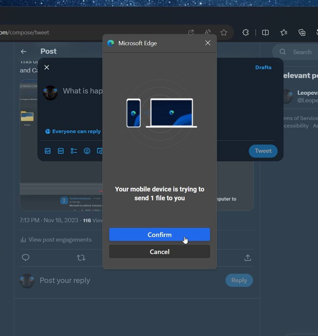Share the post via upload icon
This screenshot has height=336, width=318.
pos(248,258)
